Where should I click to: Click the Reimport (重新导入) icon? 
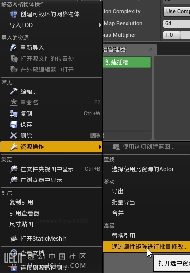[13, 48]
